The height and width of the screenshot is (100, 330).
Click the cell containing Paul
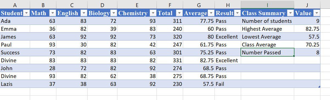coord(15,45)
